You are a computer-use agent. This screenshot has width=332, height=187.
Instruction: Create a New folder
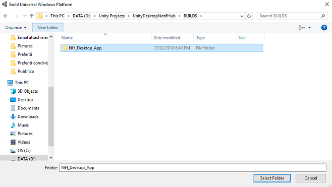pyautogui.click(x=47, y=28)
